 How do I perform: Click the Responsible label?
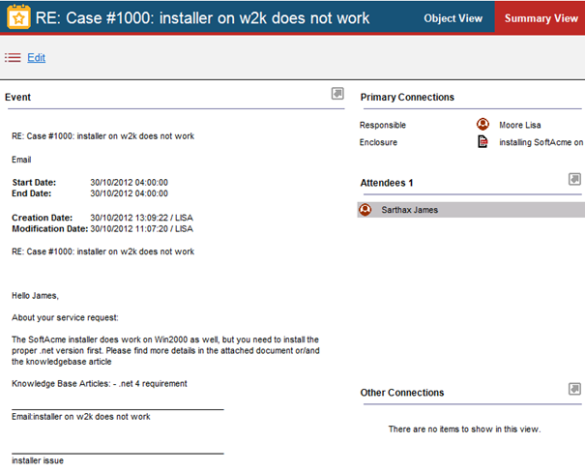(x=382, y=125)
